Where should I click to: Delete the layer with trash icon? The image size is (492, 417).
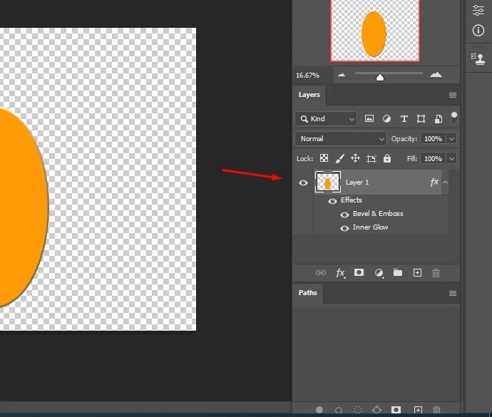pyautogui.click(x=436, y=273)
